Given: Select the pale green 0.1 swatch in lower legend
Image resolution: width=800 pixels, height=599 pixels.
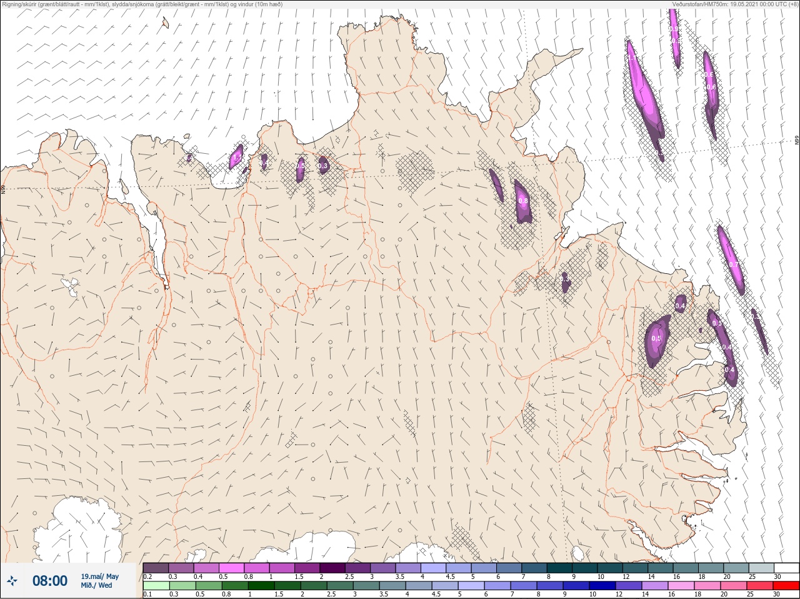Looking at the screenshot, I should coord(156,586).
